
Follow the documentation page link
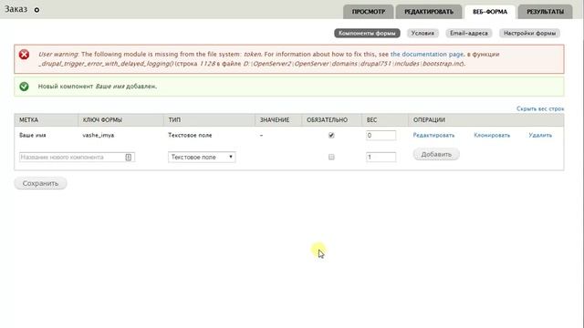427,55
